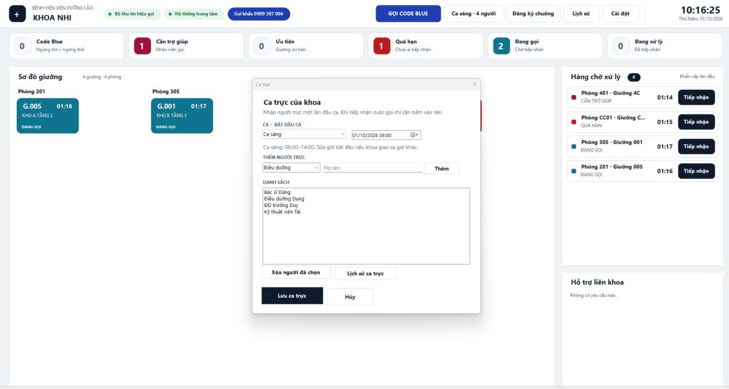Click the Bộ thu tín hiệu gọi status
Viewport: 729px width, 389px height.
[x=132, y=14]
